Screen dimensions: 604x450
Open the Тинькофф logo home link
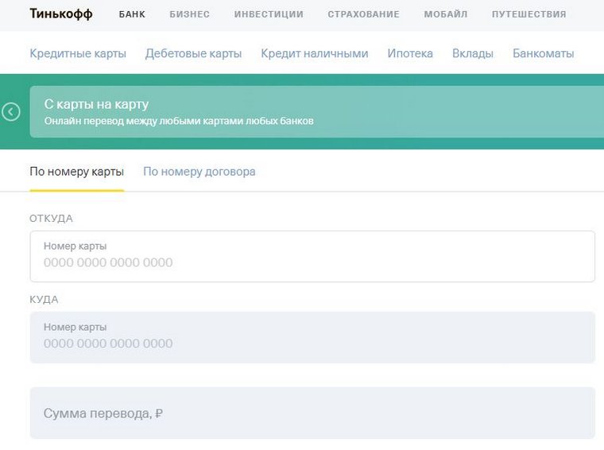(61, 14)
